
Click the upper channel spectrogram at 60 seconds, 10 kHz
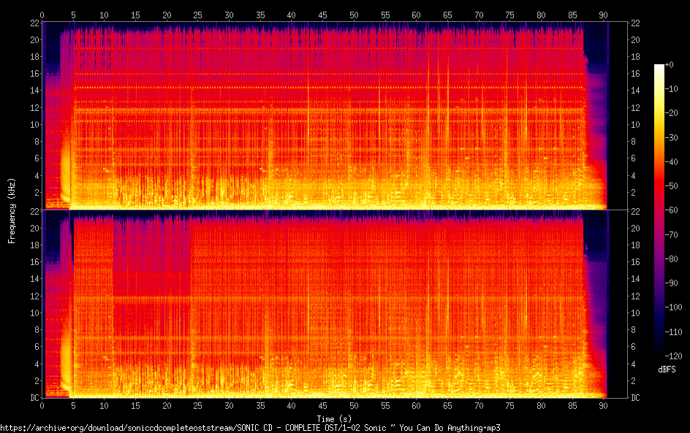[x=416, y=124]
